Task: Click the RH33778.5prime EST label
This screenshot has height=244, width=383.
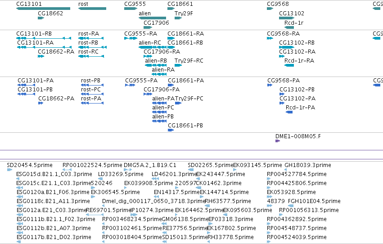Action: (x=230, y=238)
